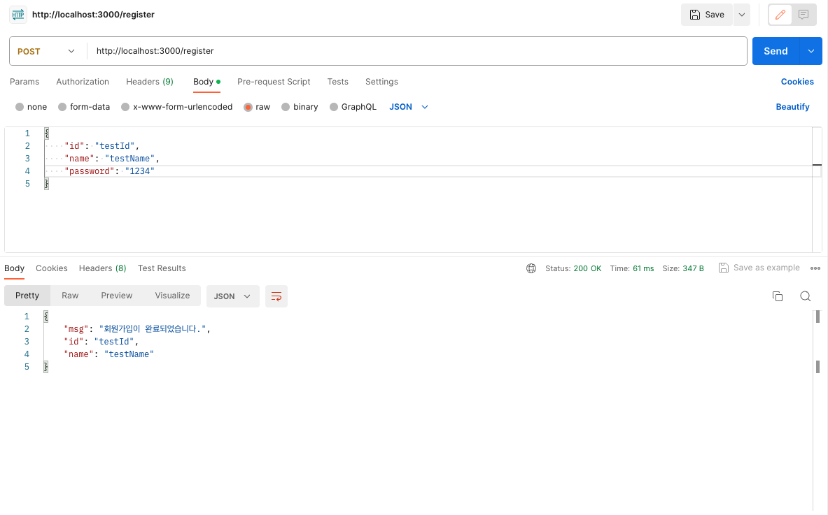Expand the Save options arrow
Image resolution: width=828 pixels, height=515 pixels.
[742, 15]
